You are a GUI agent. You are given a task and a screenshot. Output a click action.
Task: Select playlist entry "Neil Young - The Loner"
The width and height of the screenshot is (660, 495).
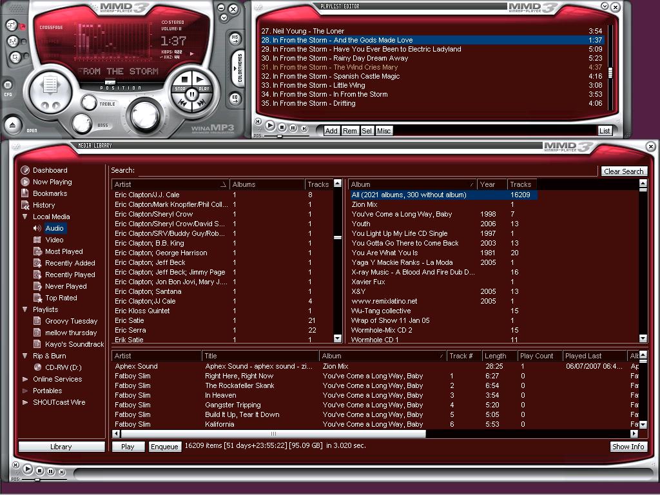[432, 31]
